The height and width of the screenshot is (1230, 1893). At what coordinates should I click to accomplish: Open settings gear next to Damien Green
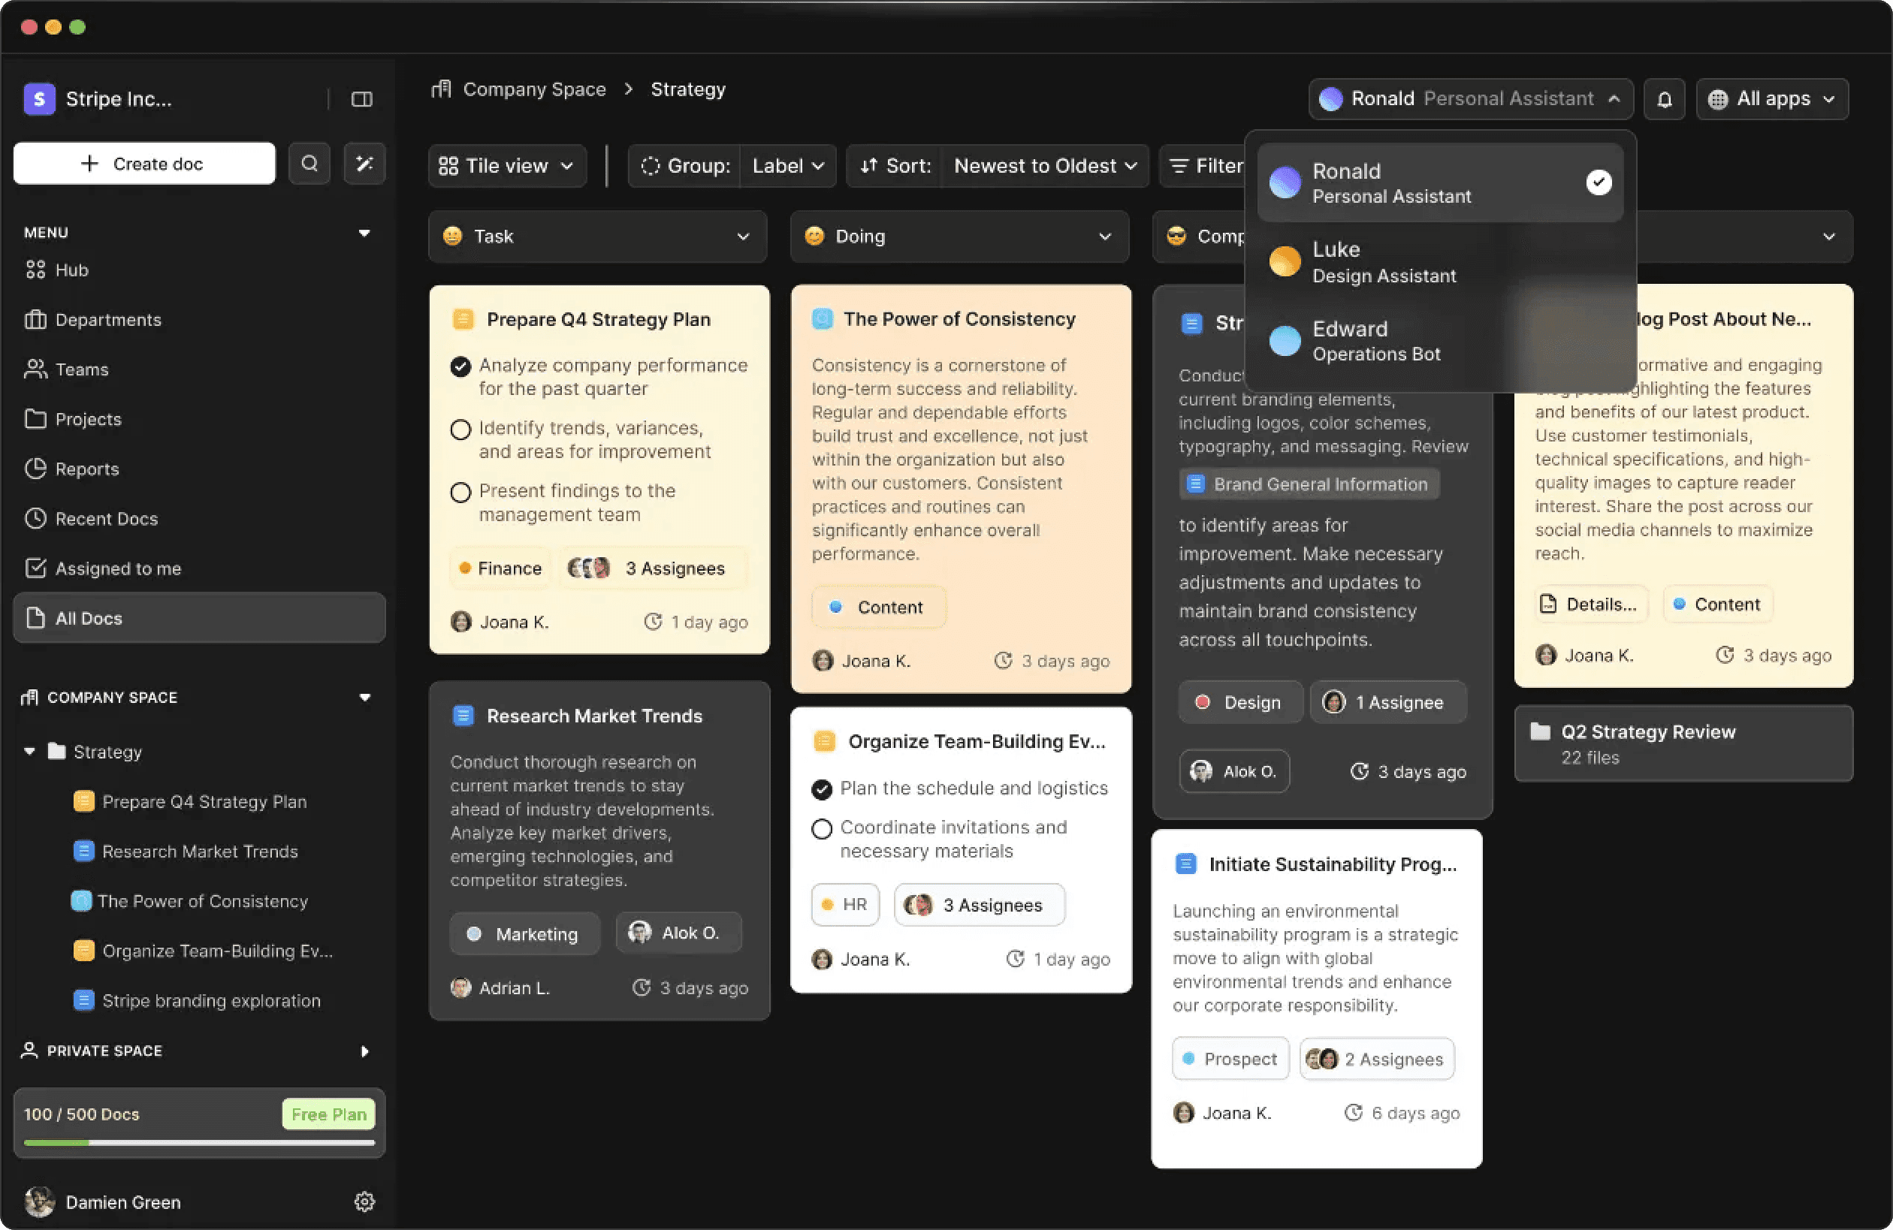364,1201
